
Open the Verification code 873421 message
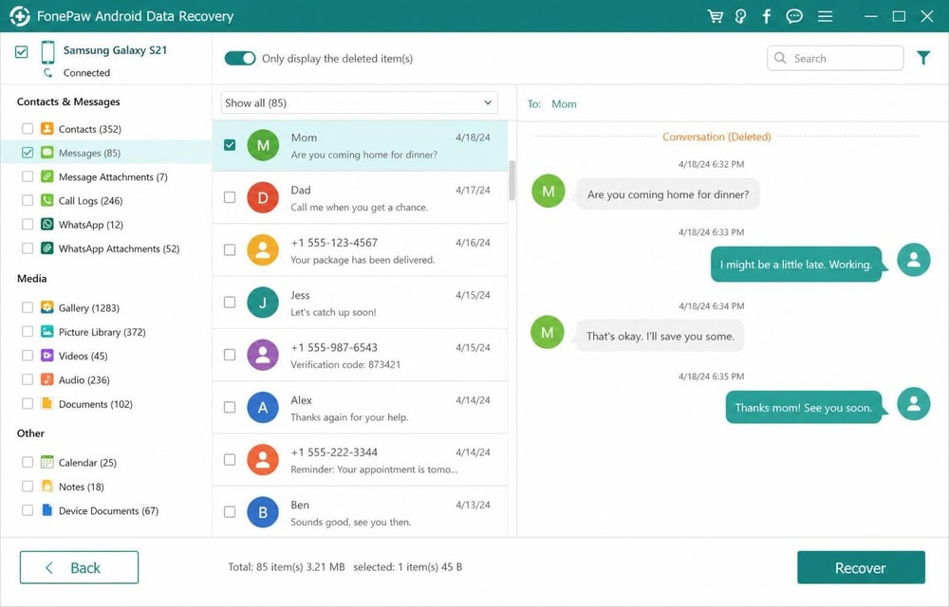point(360,355)
